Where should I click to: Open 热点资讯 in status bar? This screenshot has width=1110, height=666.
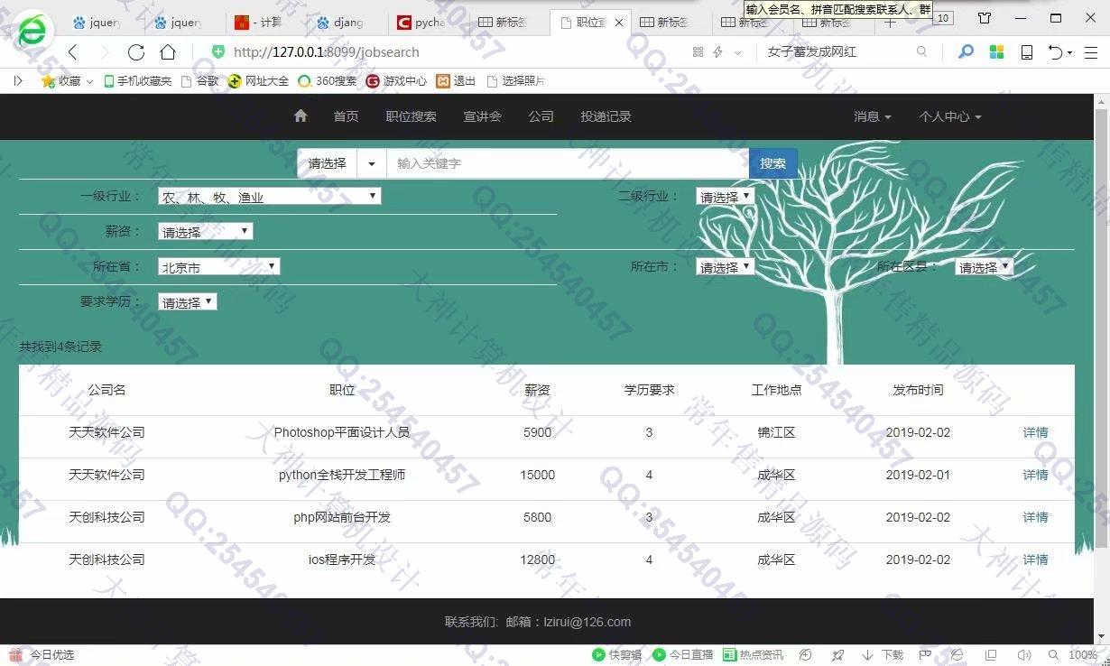[754, 655]
